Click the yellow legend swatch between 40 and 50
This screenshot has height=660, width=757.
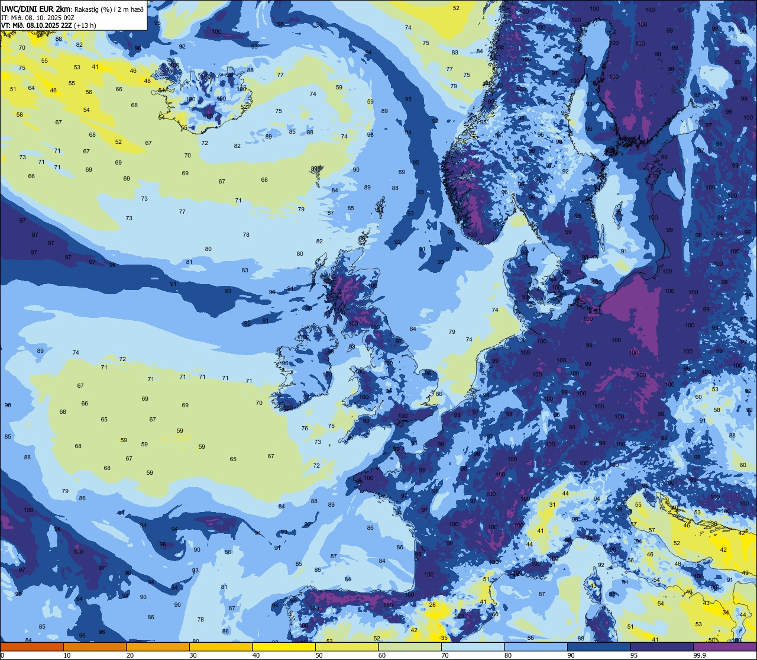point(284,646)
